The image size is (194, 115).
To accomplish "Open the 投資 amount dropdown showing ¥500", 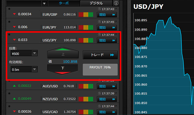I will (x=35, y=53).
